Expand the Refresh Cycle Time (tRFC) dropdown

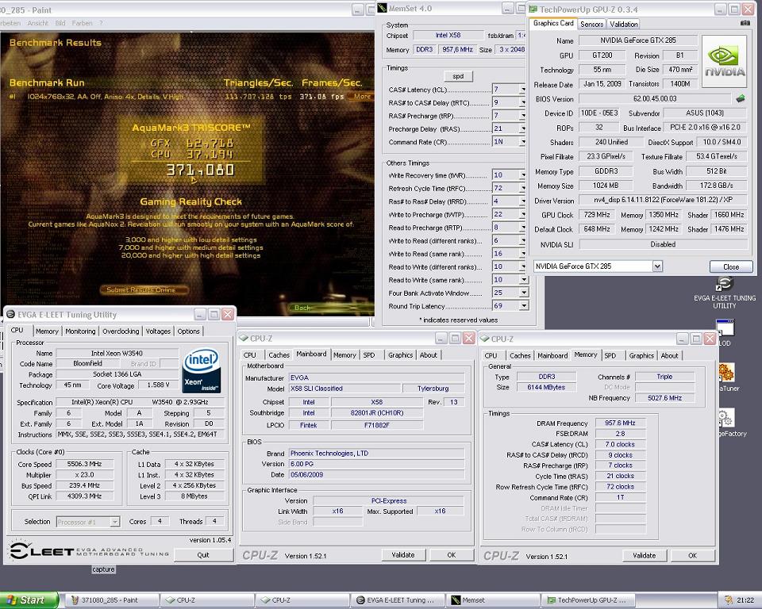tap(523, 188)
